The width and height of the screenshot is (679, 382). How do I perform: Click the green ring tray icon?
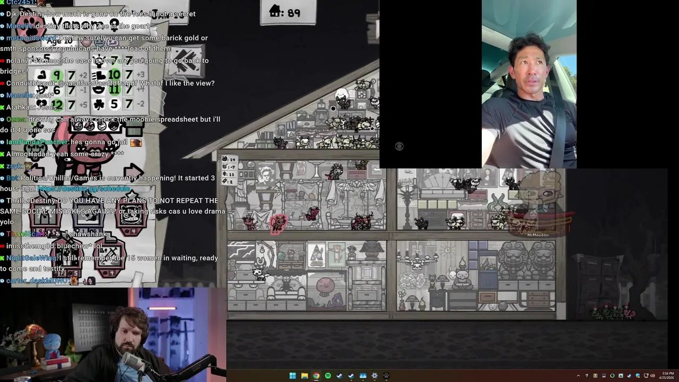(612, 376)
